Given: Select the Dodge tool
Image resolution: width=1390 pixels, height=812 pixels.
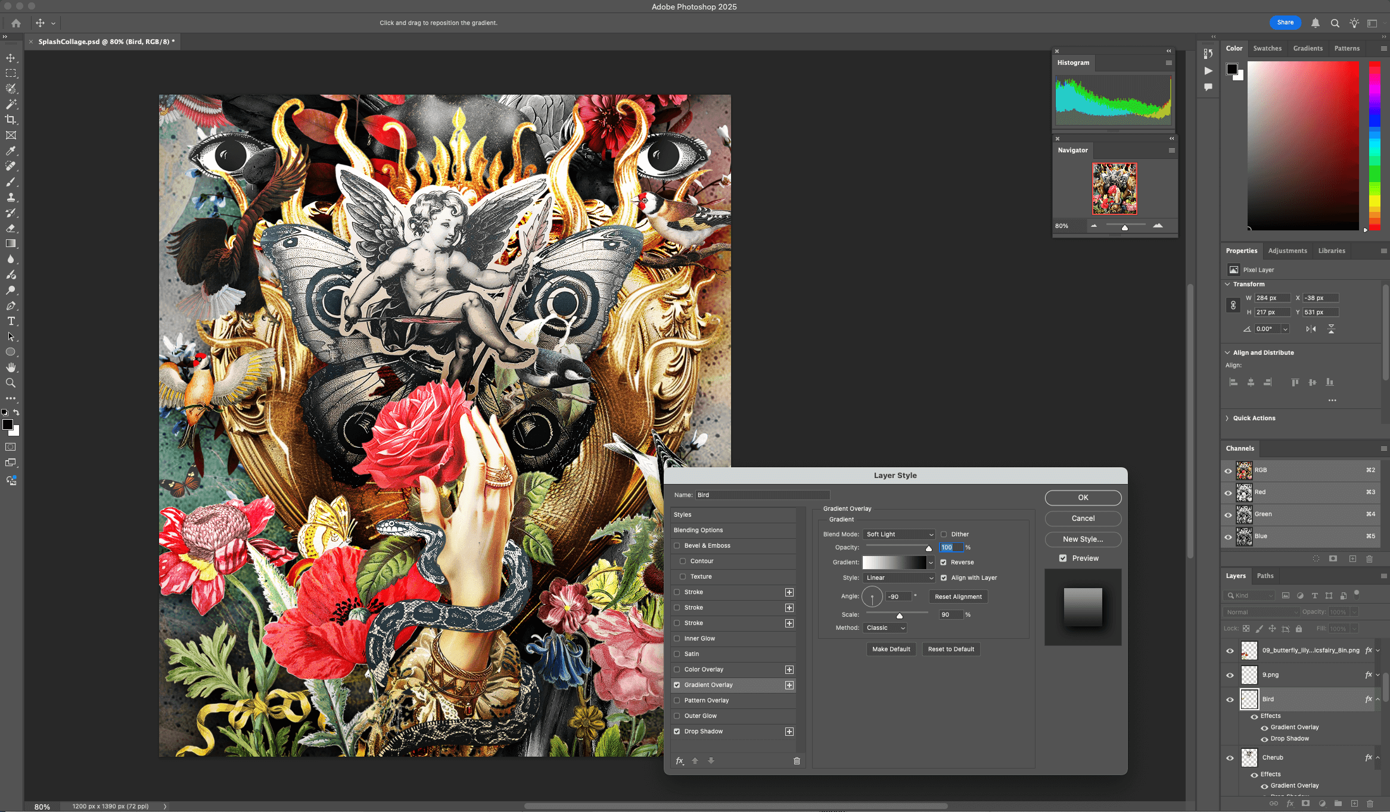Looking at the screenshot, I should pos(11,290).
